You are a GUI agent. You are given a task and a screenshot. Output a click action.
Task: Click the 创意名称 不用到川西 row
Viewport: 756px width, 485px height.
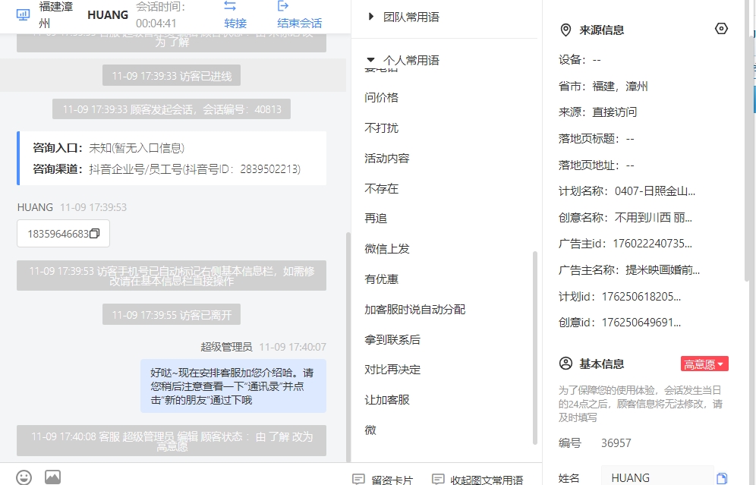pos(625,217)
